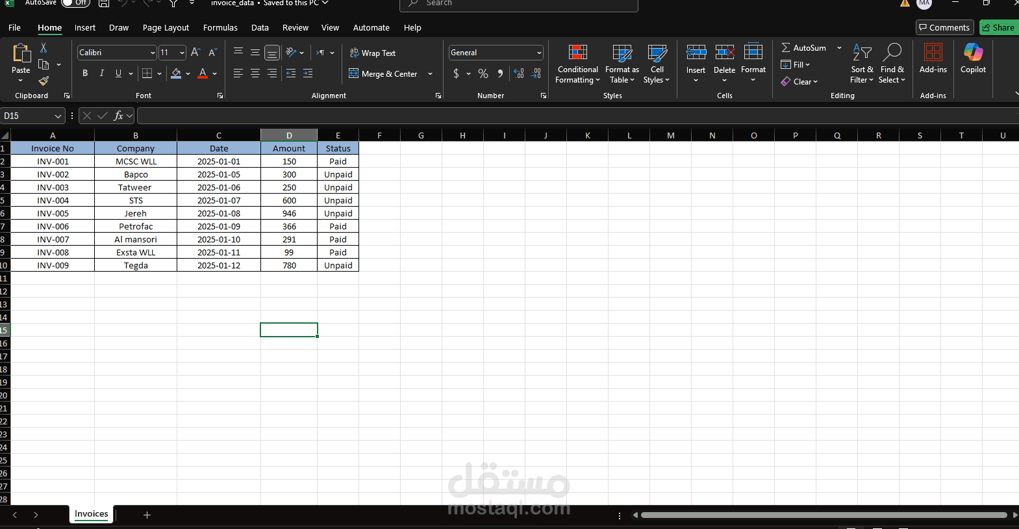Click Decrease Font Size icon

(212, 53)
